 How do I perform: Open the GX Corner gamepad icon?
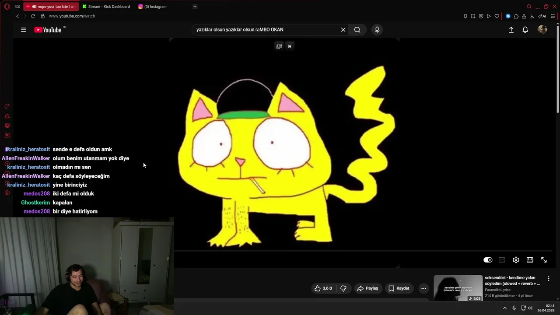coord(17,7)
